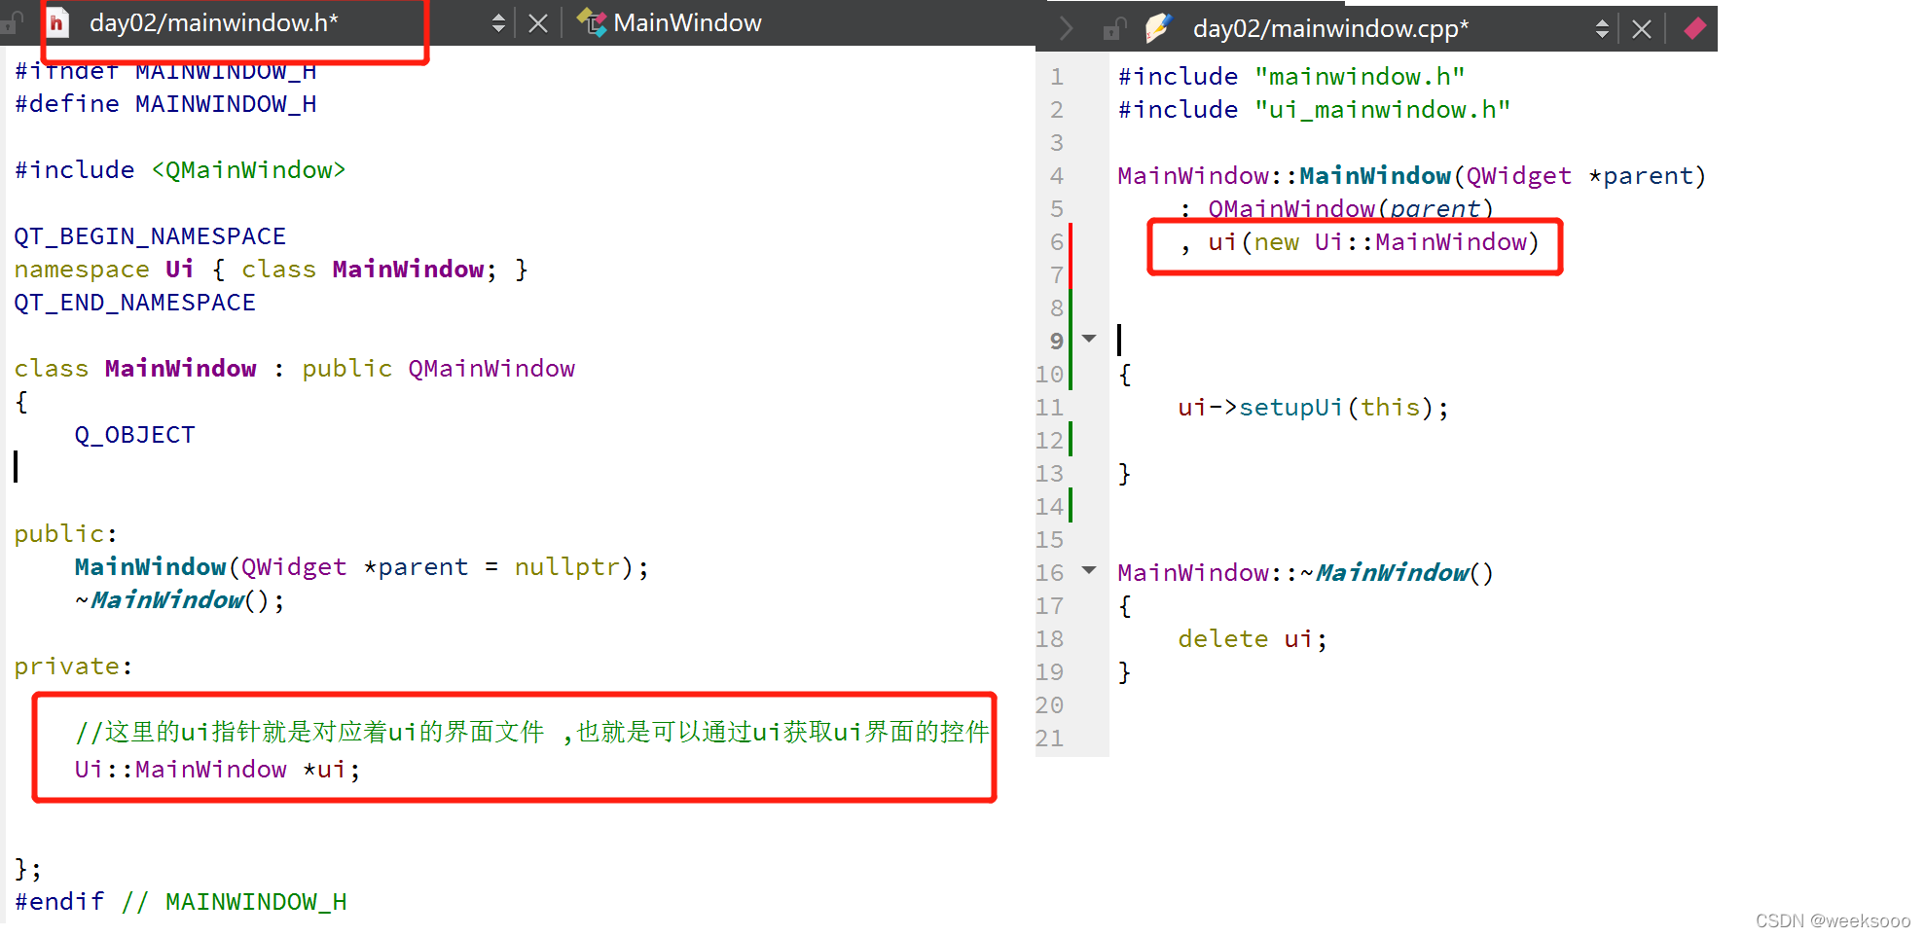Click the #define MAINWINDOW_H line
The height and width of the screenshot is (937, 1925).
165,104
